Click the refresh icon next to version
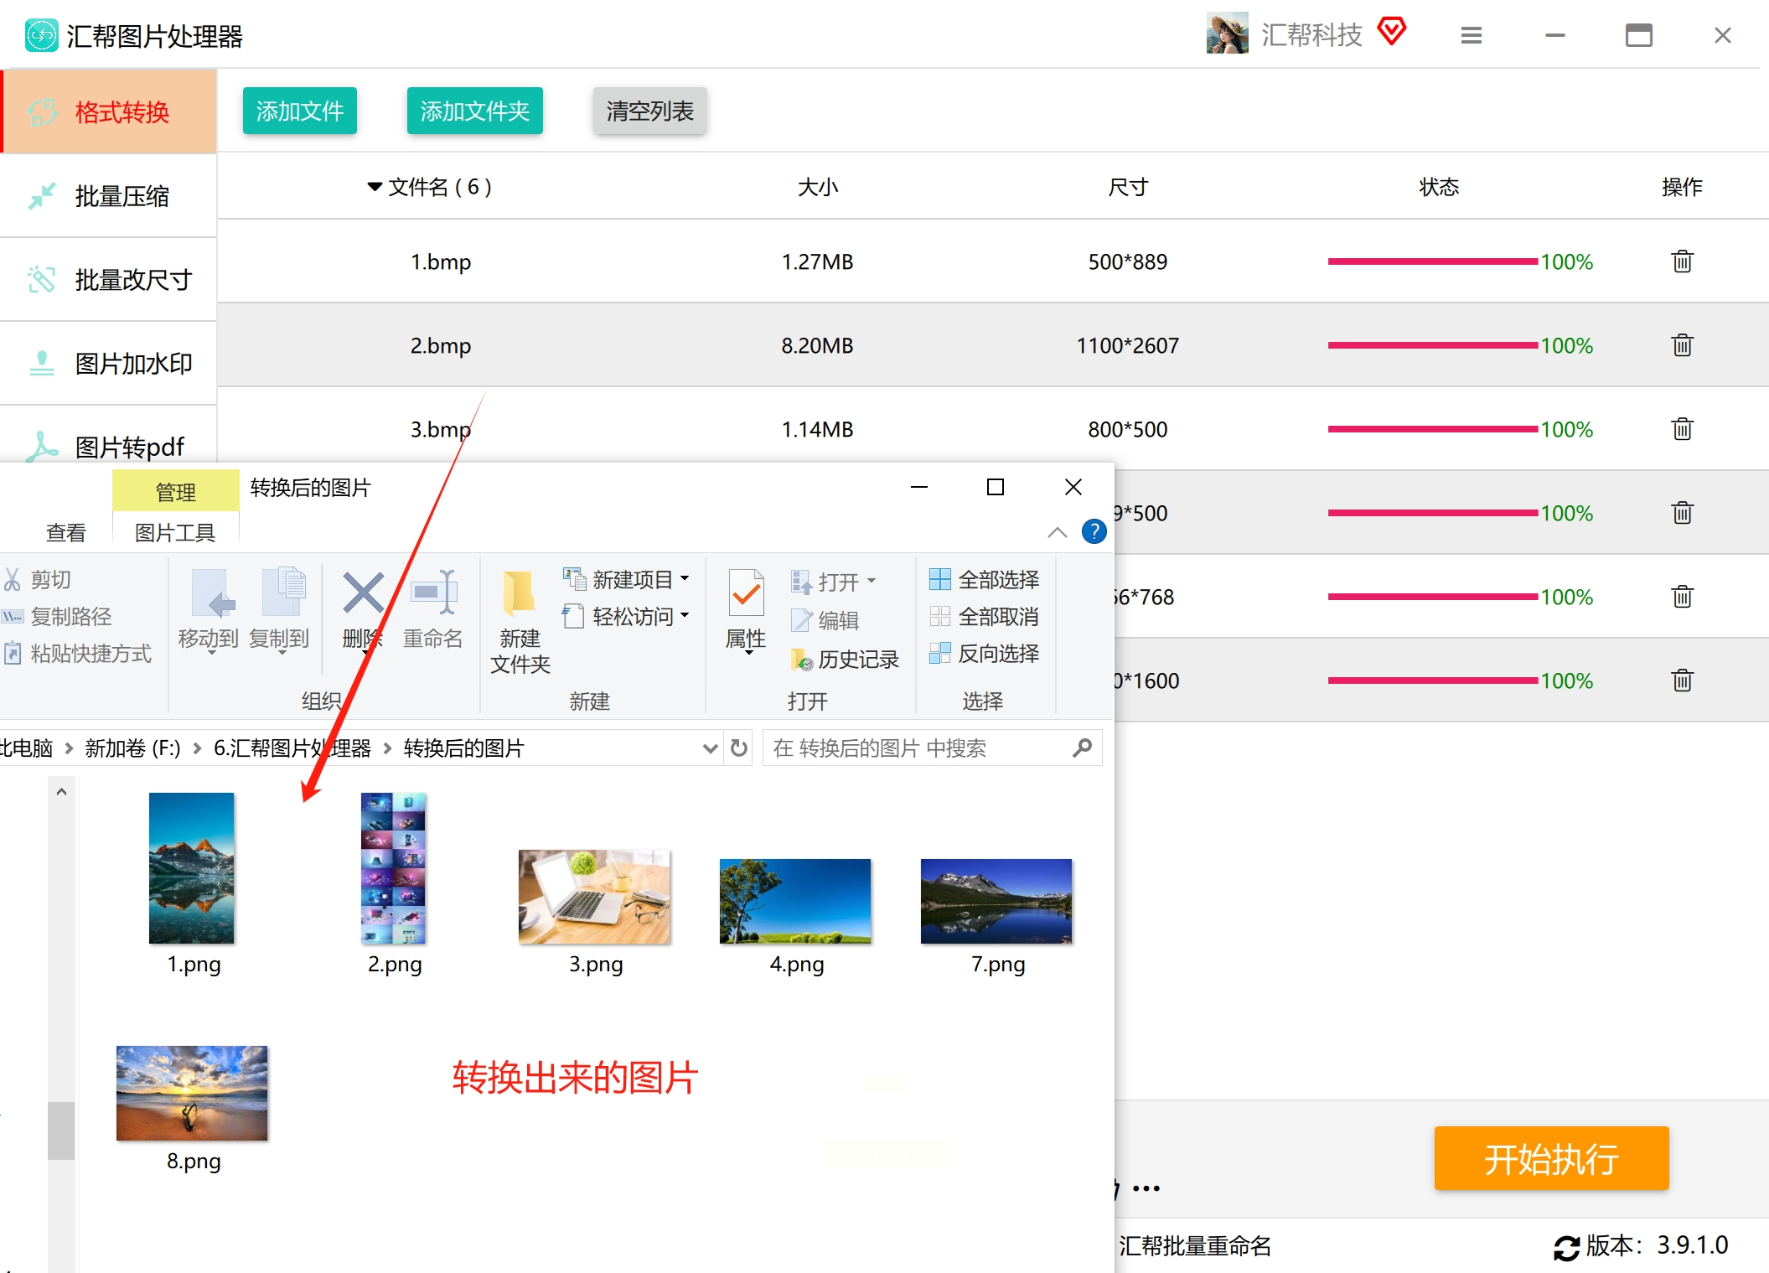This screenshot has height=1273, width=1769. coord(1565,1247)
